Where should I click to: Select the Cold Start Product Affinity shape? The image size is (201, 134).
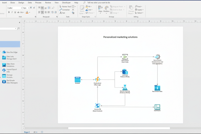pyautogui.click(x=125, y=72)
